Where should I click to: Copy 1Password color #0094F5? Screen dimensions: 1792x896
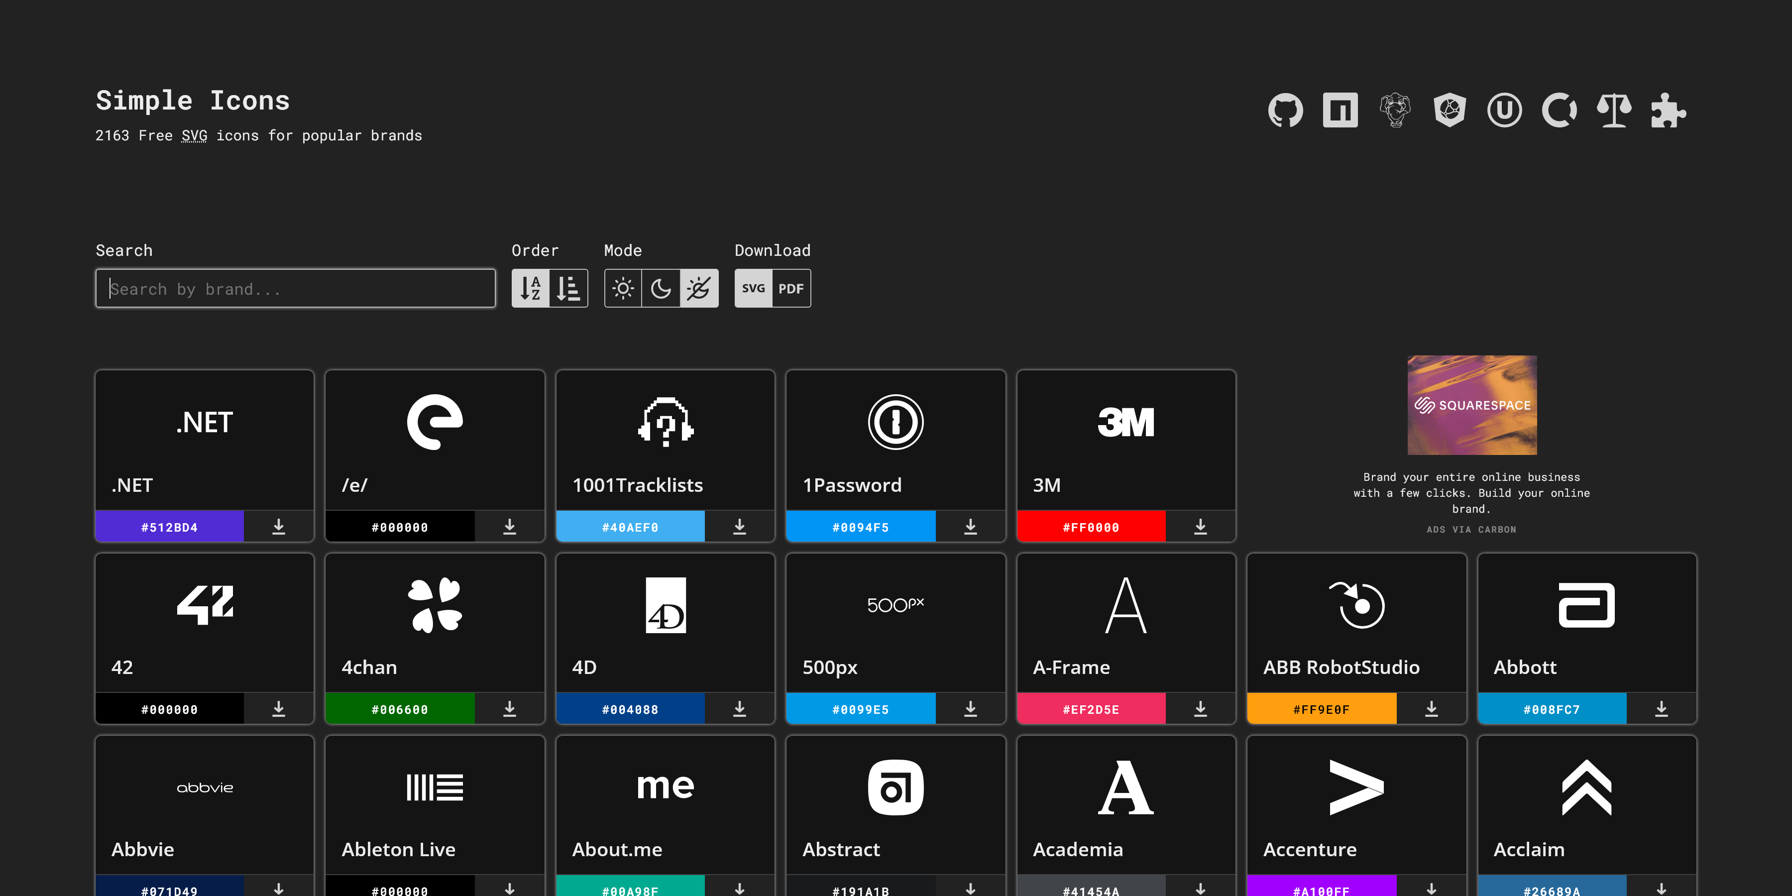pyautogui.click(x=861, y=527)
